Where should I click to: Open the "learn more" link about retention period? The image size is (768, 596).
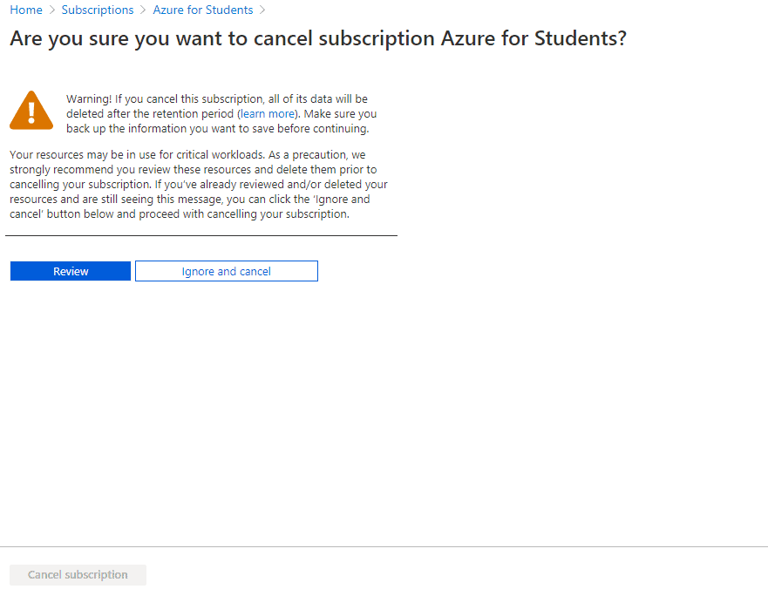tap(265, 113)
